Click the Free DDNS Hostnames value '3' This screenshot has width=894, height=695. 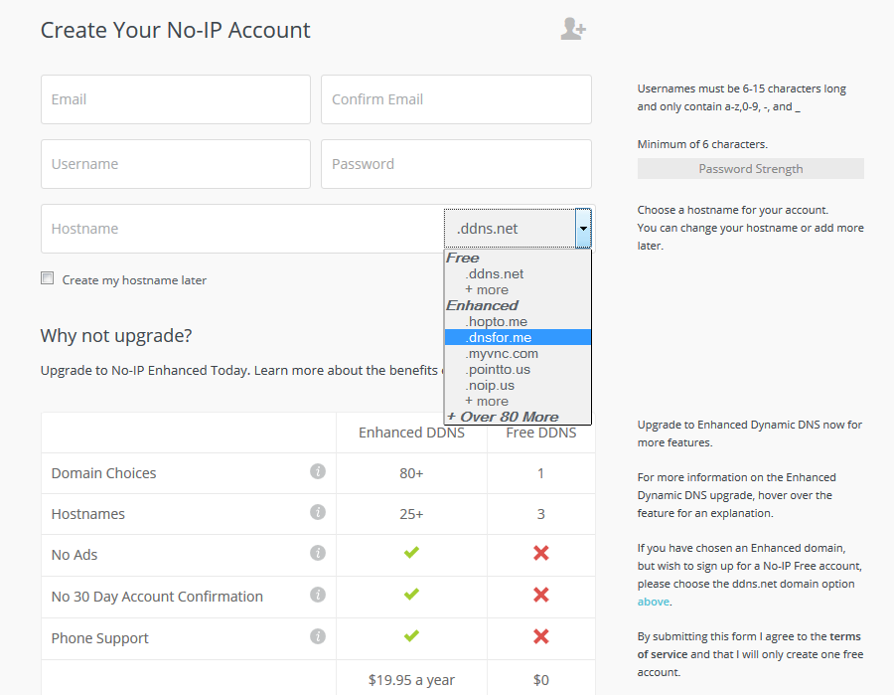pyautogui.click(x=541, y=514)
